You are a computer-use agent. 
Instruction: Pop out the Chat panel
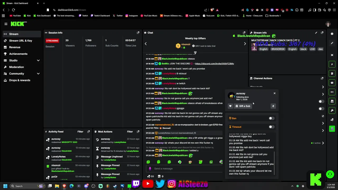[244, 33]
